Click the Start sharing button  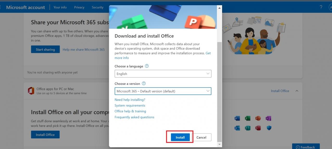[45, 49]
